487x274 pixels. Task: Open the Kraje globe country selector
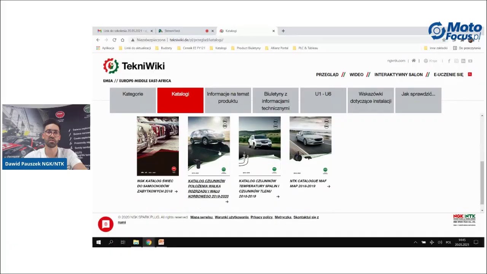[430, 61]
